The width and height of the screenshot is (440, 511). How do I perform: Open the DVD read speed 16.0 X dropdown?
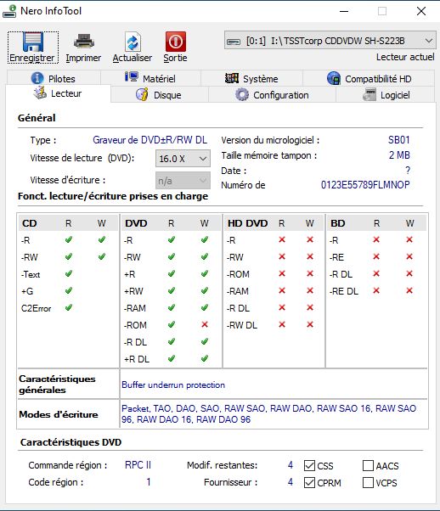[x=183, y=159]
